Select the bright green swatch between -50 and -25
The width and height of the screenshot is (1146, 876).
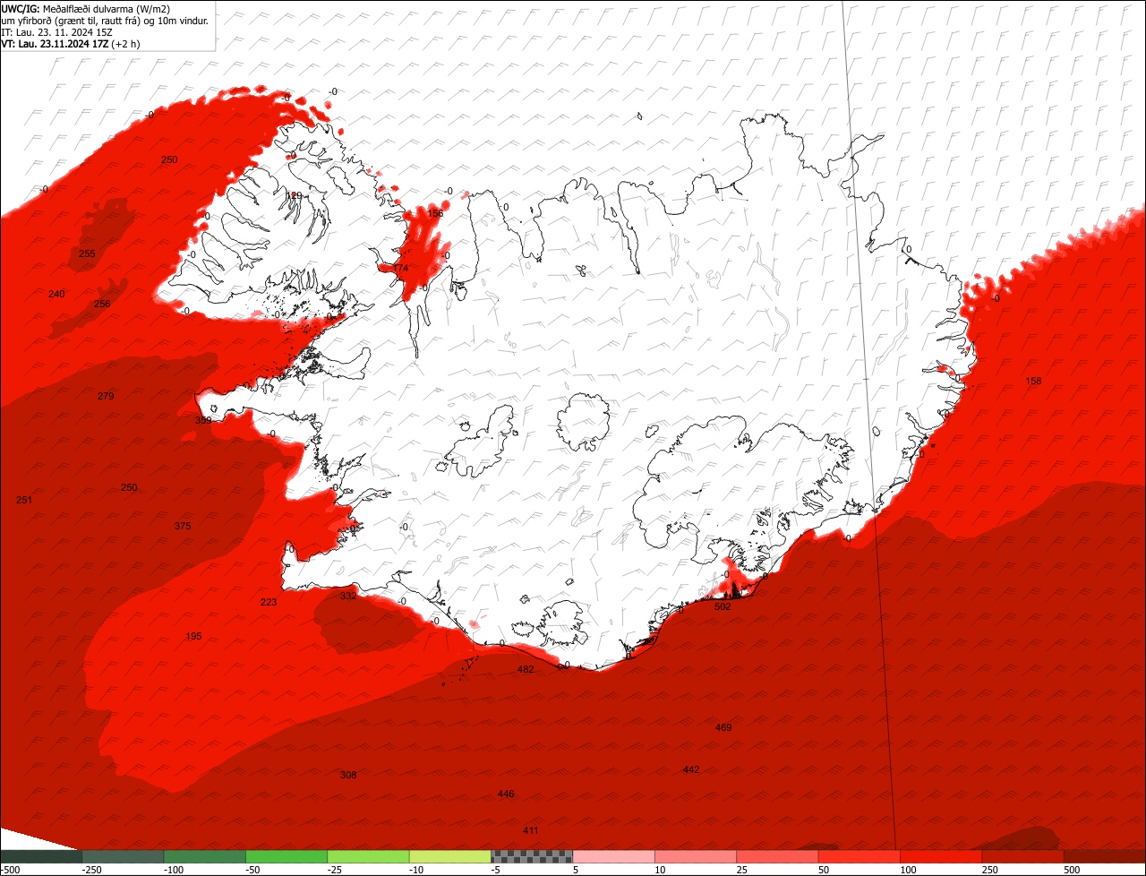(x=286, y=855)
